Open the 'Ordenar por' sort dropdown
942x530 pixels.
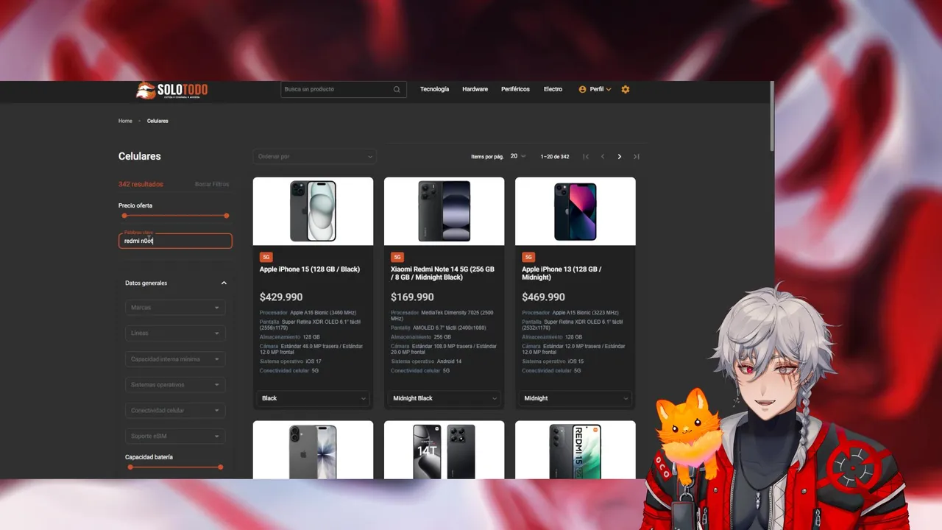[x=314, y=156]
